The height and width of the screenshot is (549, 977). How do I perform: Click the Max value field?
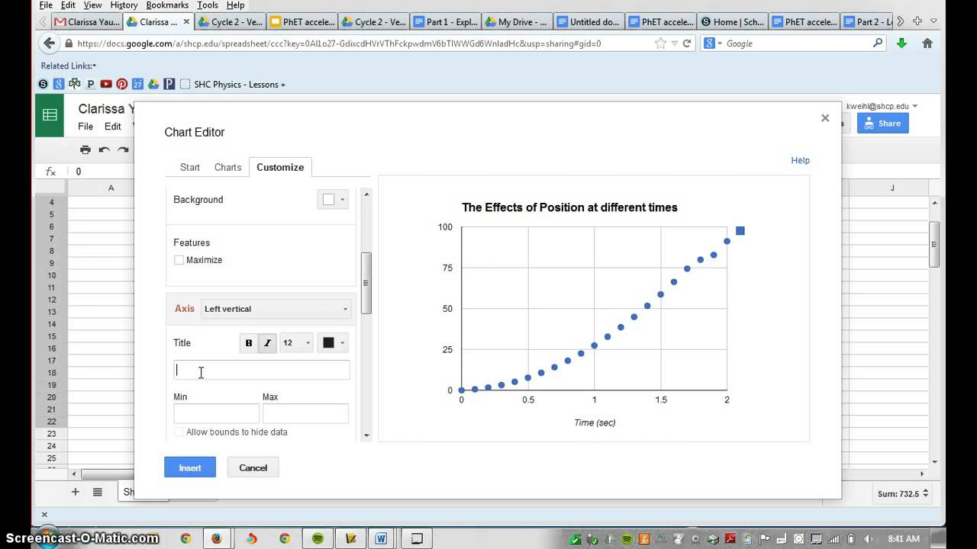tap(305, 413)
